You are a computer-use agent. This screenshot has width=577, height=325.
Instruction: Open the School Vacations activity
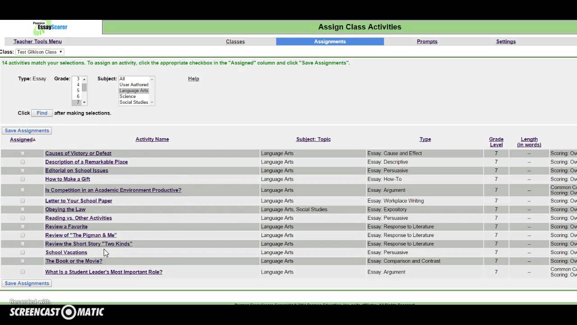(x=66, y=252)
